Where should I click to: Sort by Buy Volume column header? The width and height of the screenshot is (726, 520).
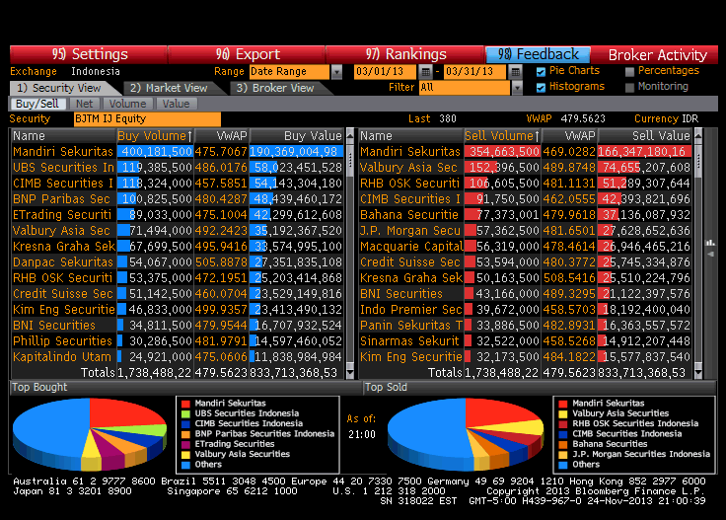pyautogui.click(x=156, y=135)
